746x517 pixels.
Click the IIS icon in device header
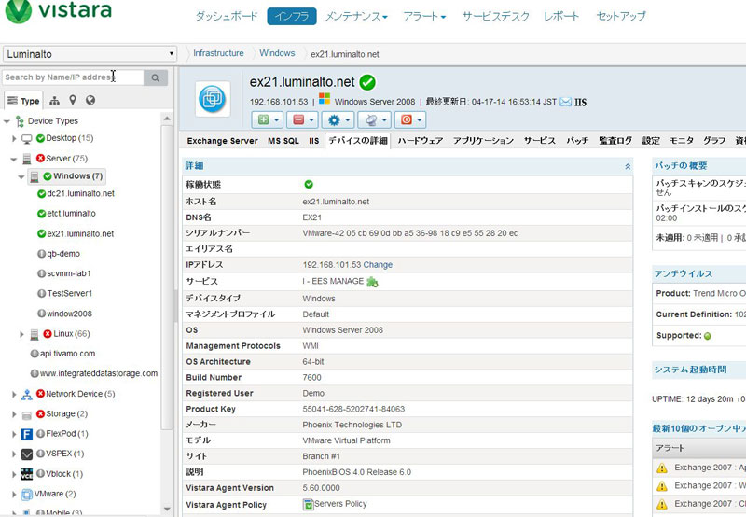click(580, 103)
